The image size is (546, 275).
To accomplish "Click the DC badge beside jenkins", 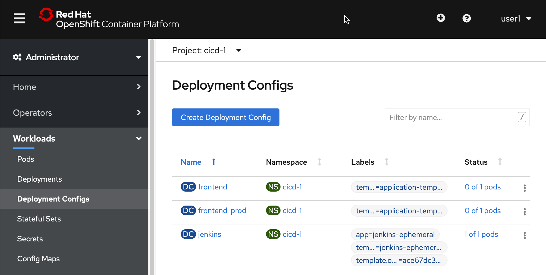I will pos(188,234).
